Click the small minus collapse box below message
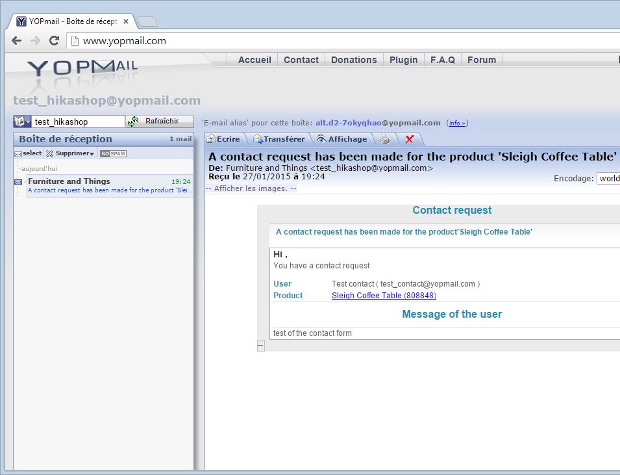 (x=260, y=346)
